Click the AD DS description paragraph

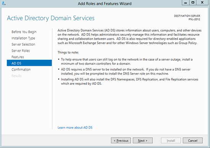tap(129, 37)
